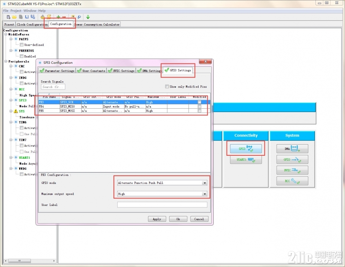
Task: Switch to the NVIC Settings tab
Action: (x=121, y=70)
